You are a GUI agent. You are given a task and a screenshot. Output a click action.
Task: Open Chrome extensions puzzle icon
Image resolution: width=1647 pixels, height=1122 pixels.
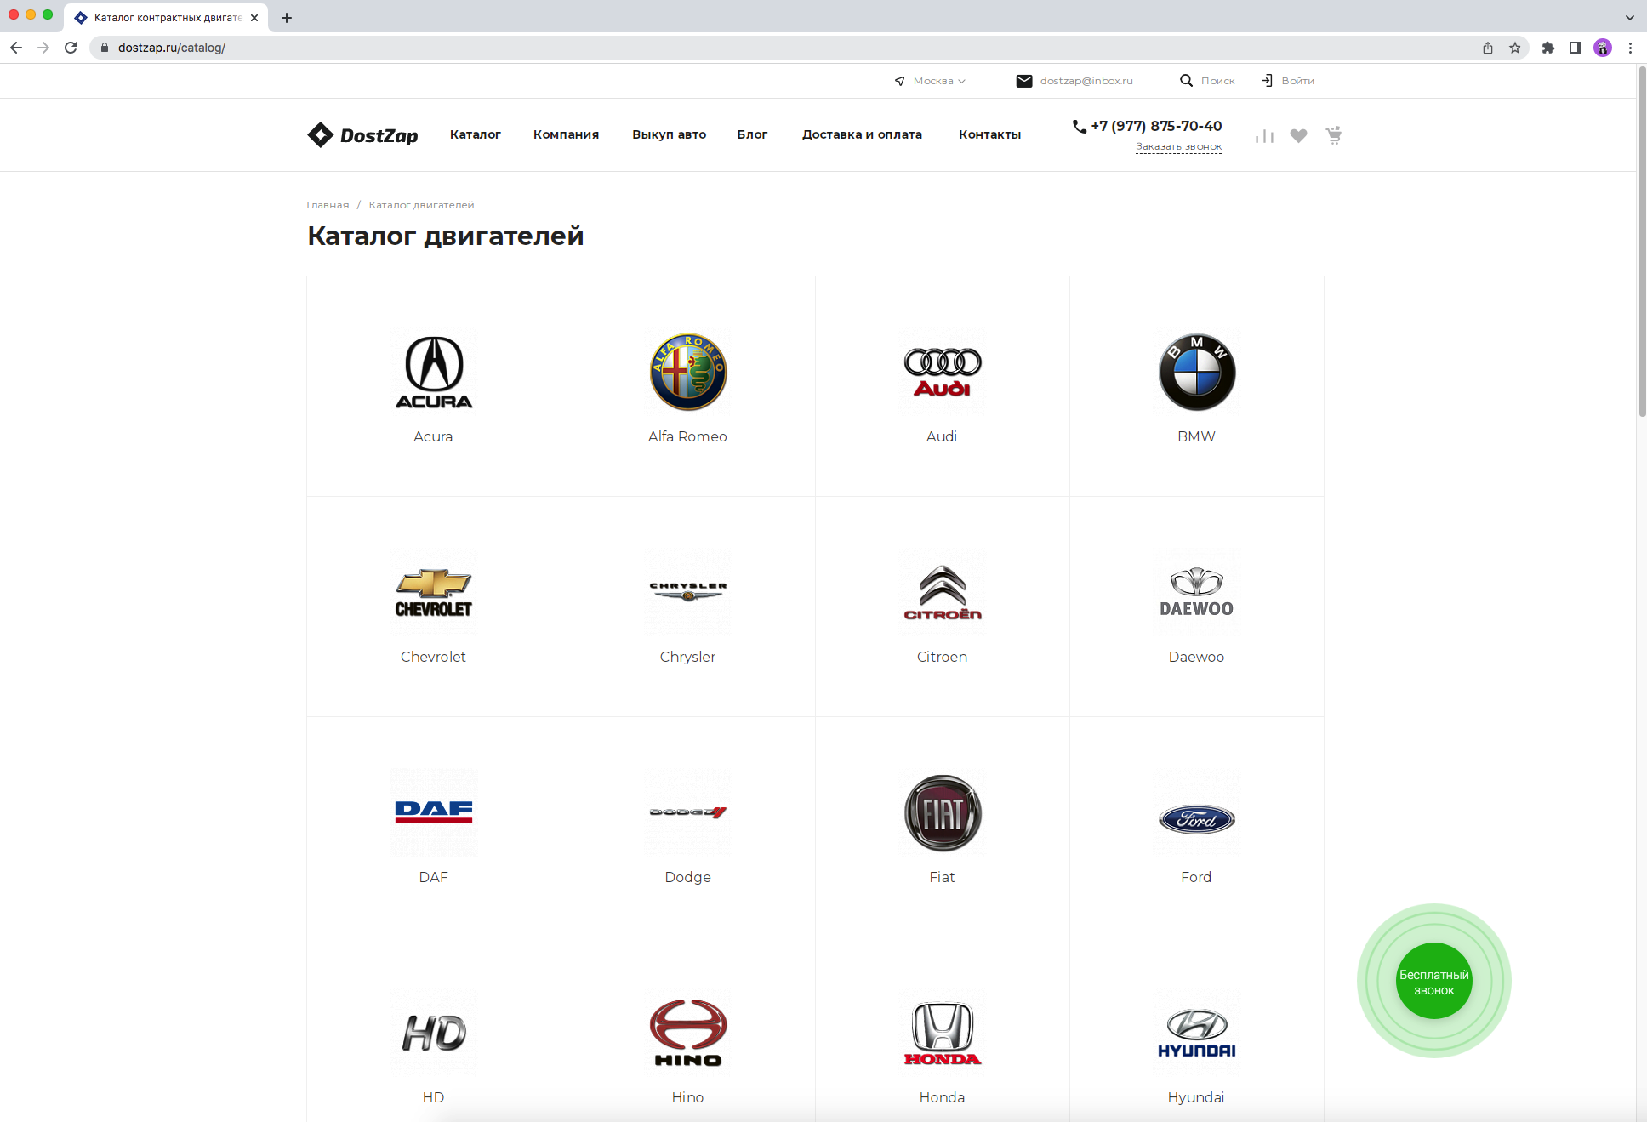coord(1548,48)
